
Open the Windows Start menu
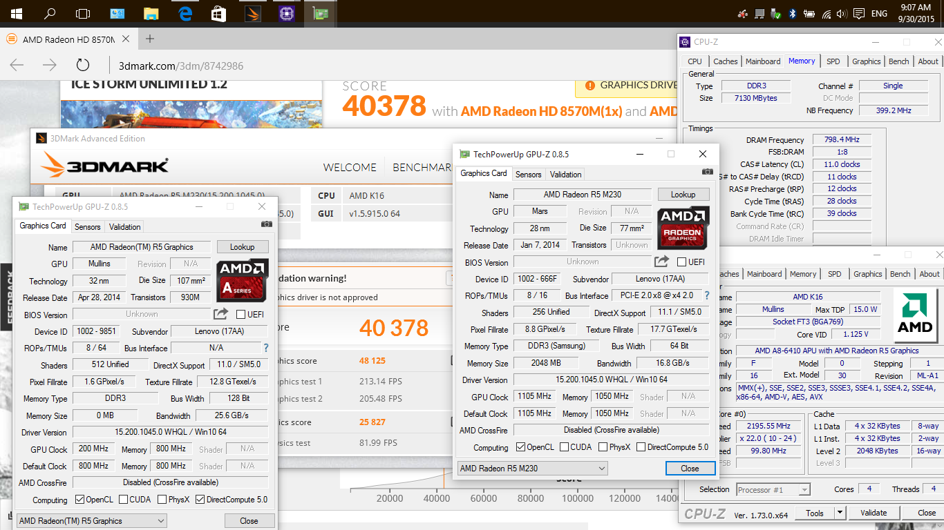point(15,13)
